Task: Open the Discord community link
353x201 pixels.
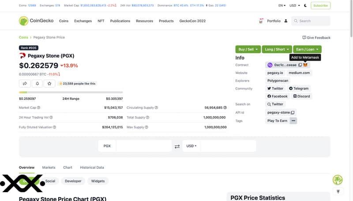Action: pyautogui.click(x=301, y=96)
